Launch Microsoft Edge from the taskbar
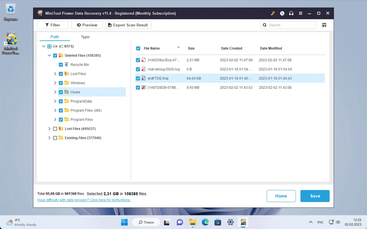The width and height of the screenshot is (367, 229). (205, 222)
